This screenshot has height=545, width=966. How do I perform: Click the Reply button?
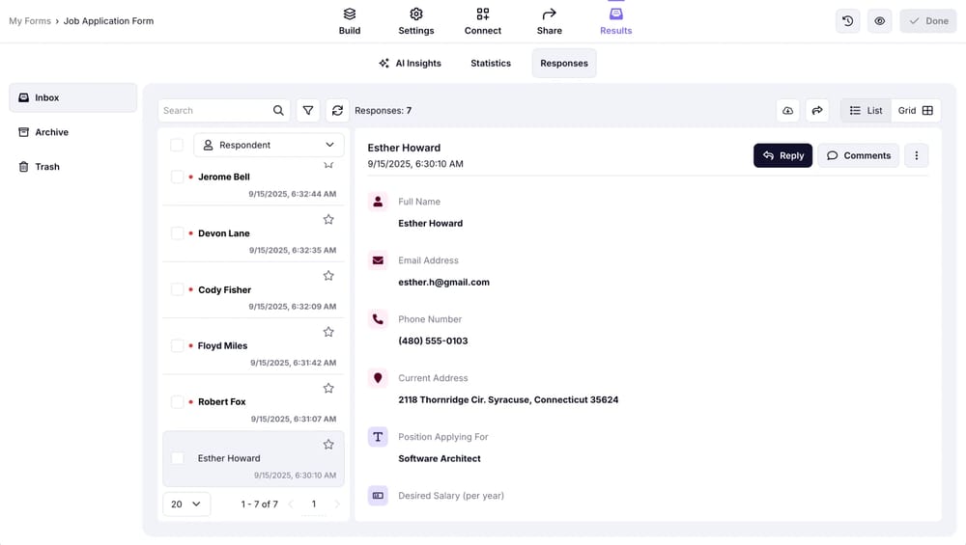tap(782, 155)
